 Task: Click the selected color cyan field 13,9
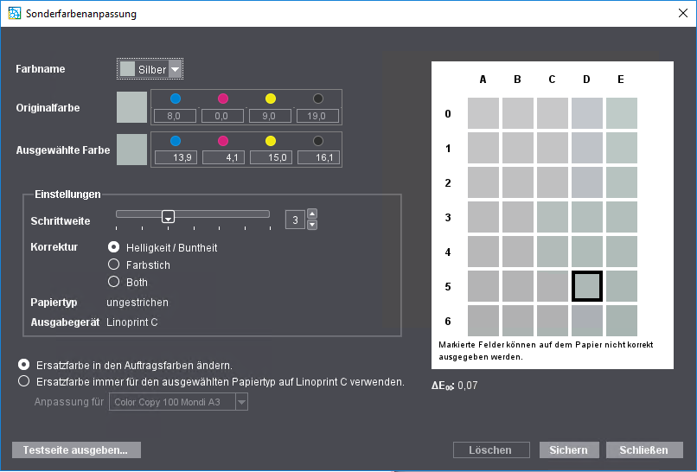176,157
